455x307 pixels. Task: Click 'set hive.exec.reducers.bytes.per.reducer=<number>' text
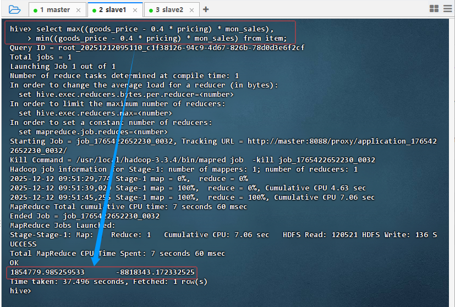[x=126, y=94]
